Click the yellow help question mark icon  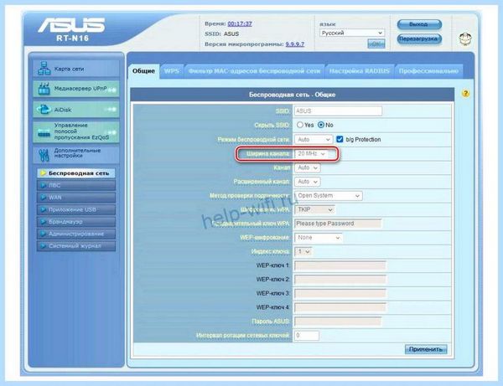pyautogui.click(x=465, y=94)
